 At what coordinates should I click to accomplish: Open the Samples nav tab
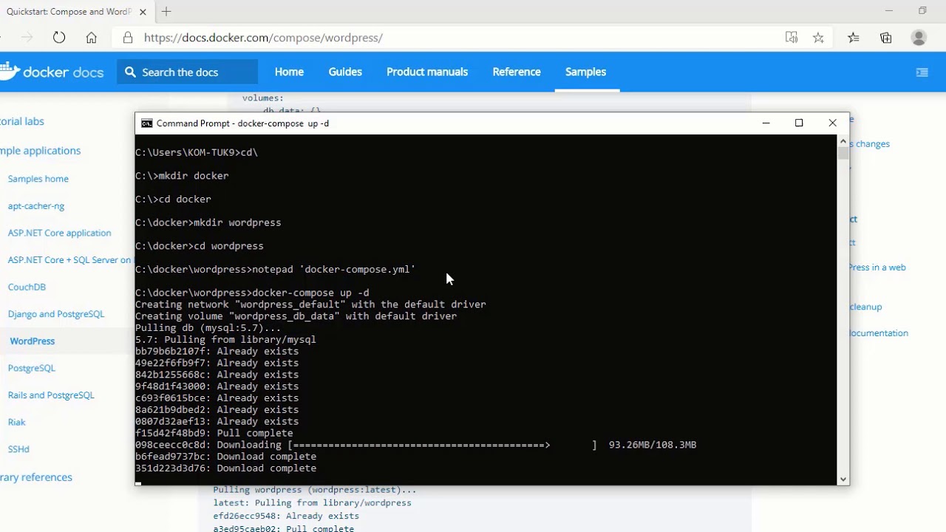pyautogui.click(x=585, y=72)
